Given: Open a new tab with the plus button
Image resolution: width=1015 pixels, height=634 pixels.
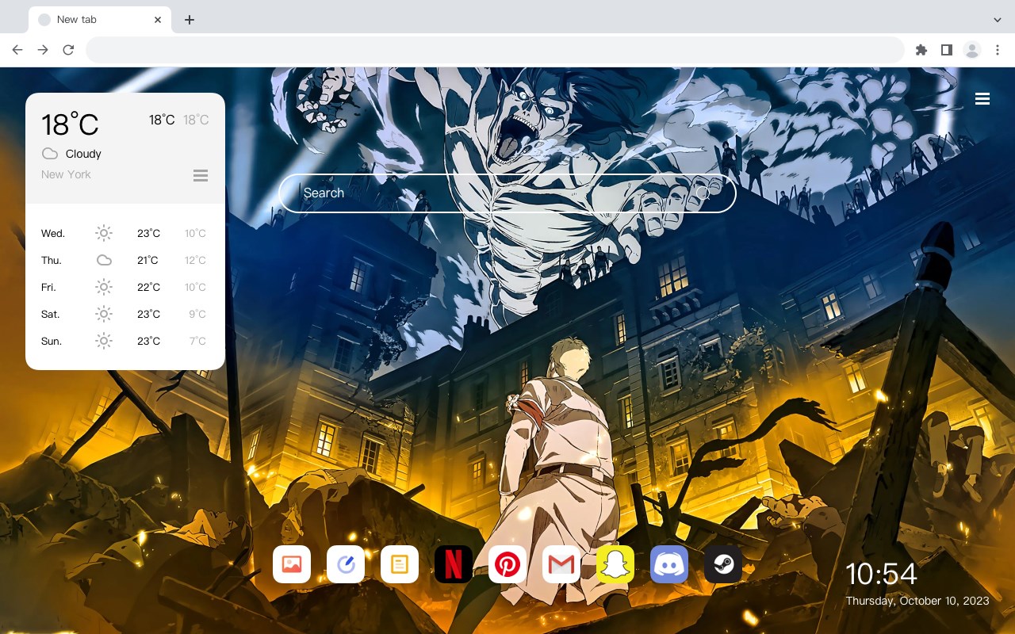Looking at the screenshot, I should tap(189, 20).
